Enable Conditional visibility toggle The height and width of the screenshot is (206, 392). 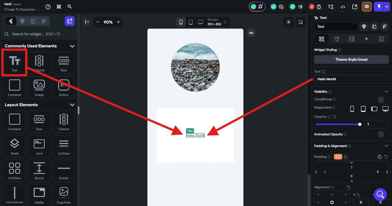tap(382, 99)
